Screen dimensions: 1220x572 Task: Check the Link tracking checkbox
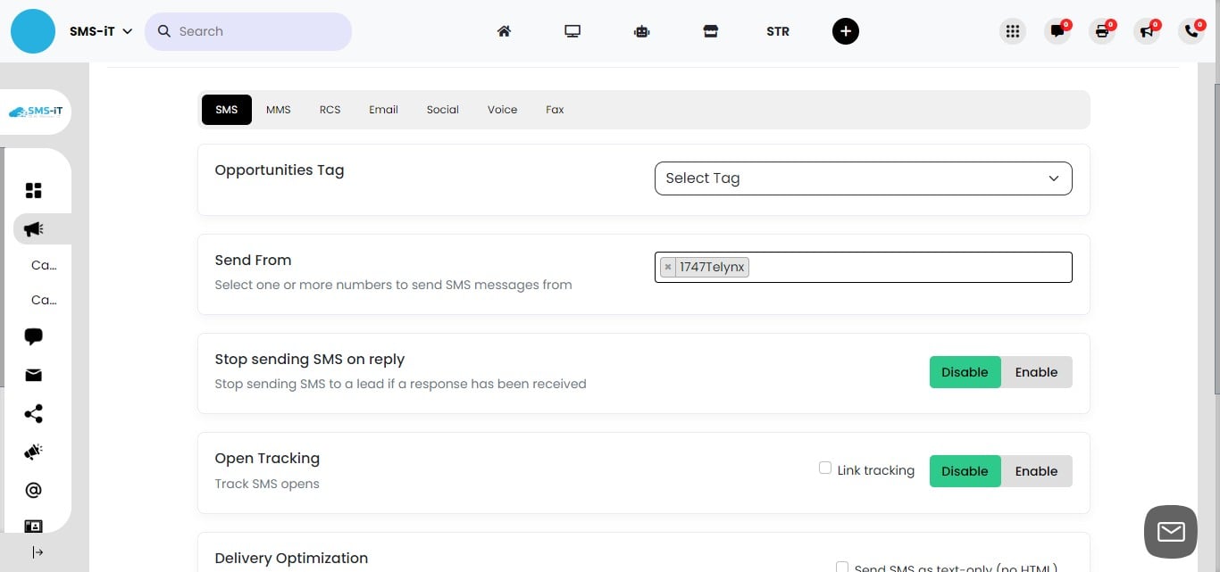click(x=824, y=467)
